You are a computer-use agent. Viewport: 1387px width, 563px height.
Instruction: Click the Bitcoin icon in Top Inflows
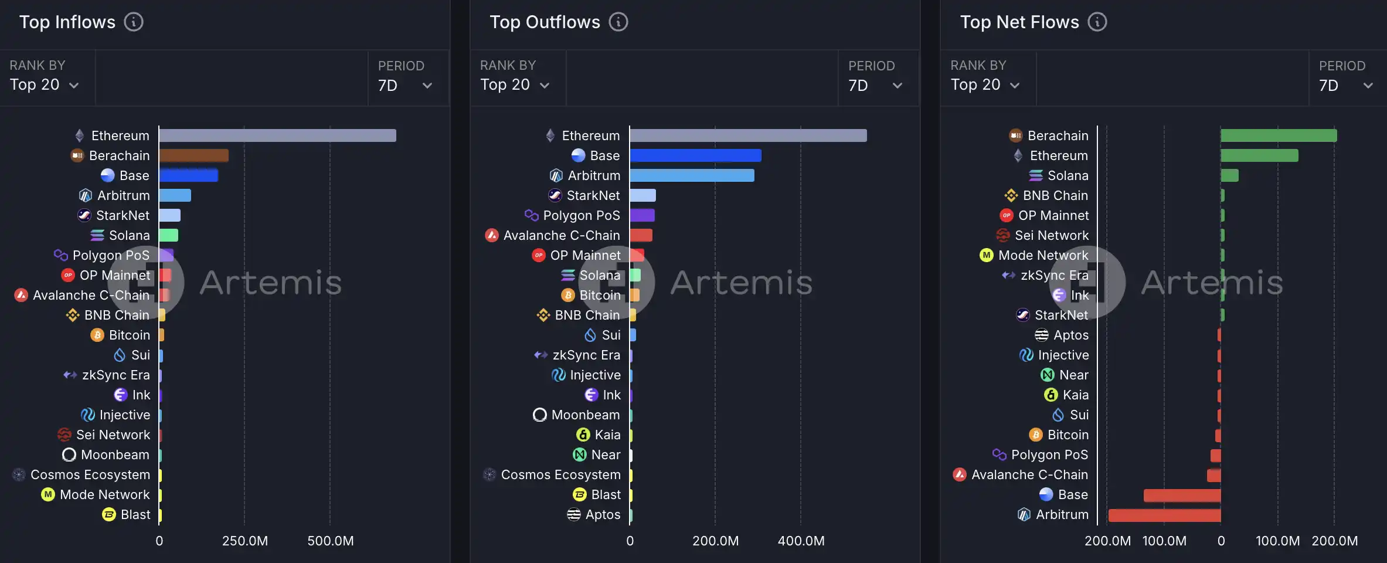(97, 335)
